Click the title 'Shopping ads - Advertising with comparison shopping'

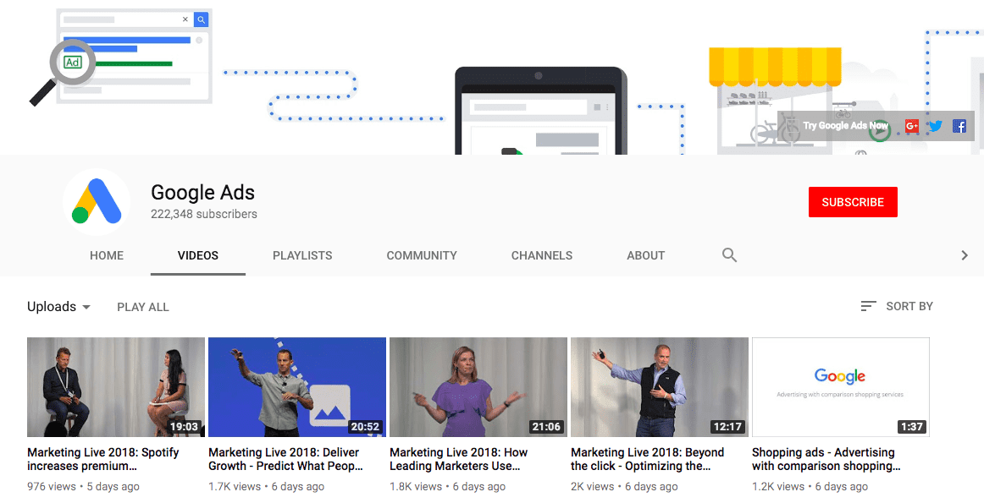point(826,459)
